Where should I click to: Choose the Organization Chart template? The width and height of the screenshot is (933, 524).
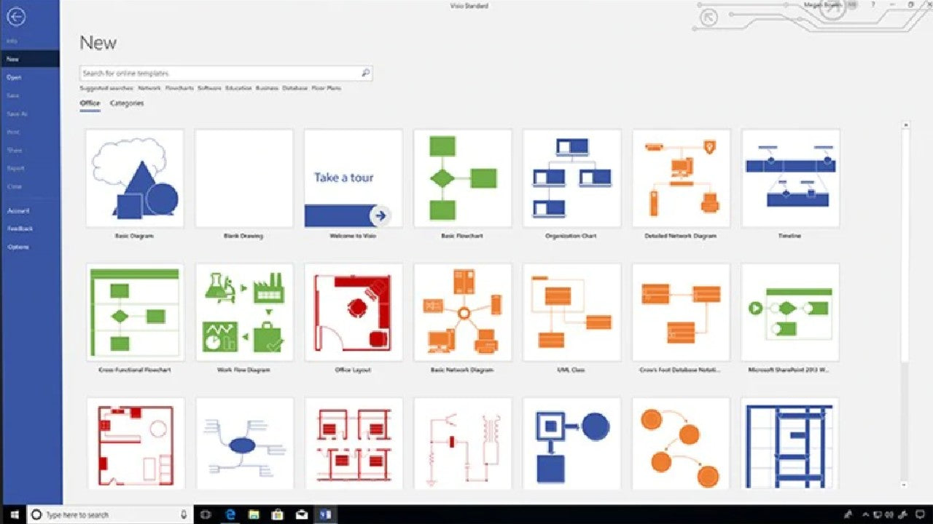(x=571, y=185)
